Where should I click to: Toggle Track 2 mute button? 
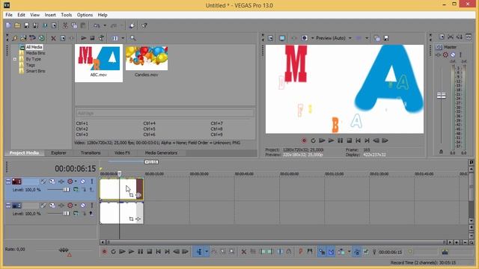(x=83, y=205)
